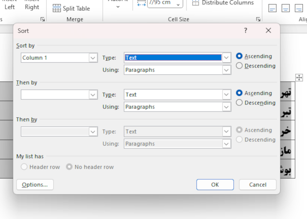Image resolution: width=307 pixels, height=219 pixels.
Task: Select Ascending for first Then by
Action: [x=239, y=93]
